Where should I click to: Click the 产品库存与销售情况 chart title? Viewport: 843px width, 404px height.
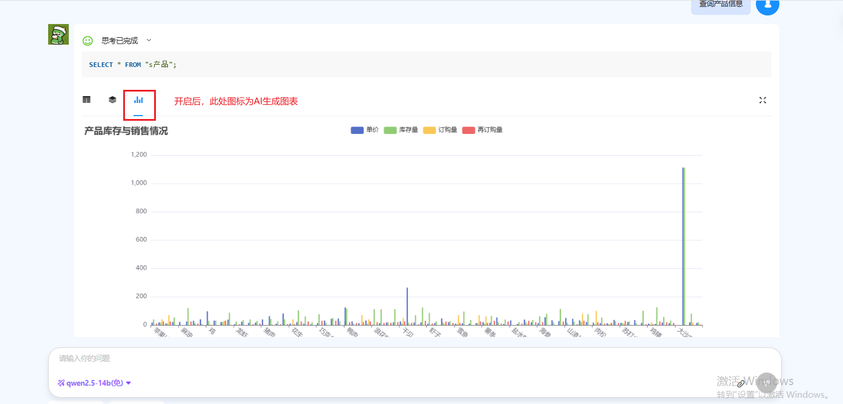(126, 131)
